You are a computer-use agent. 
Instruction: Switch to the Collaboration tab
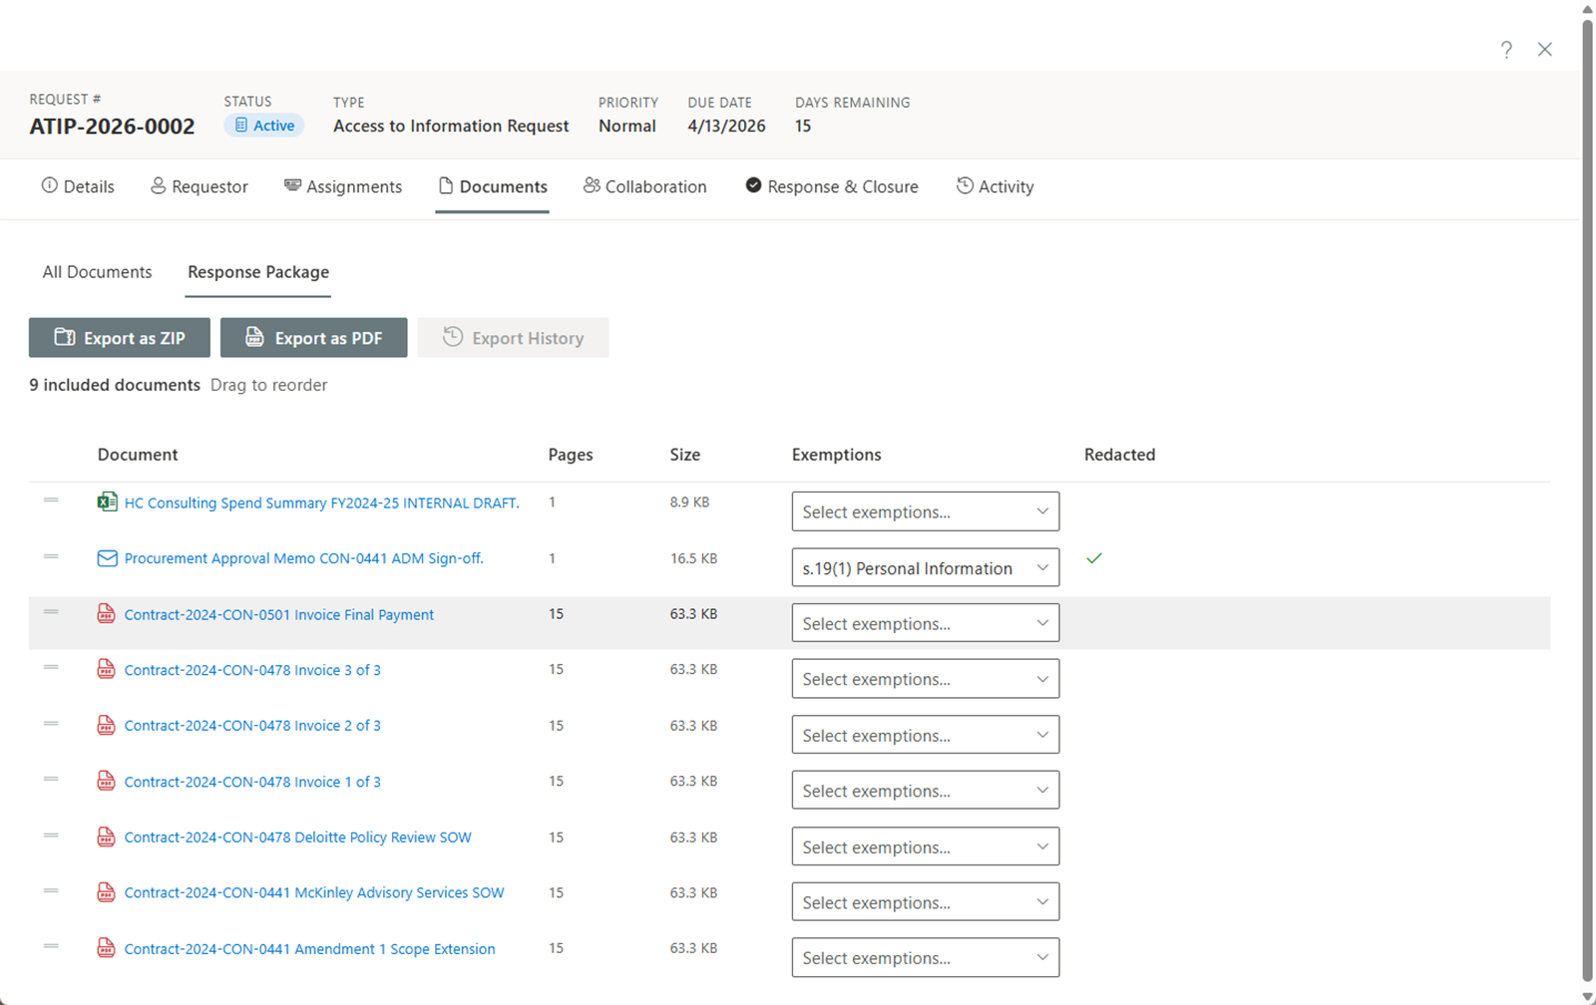coord(645,186)
